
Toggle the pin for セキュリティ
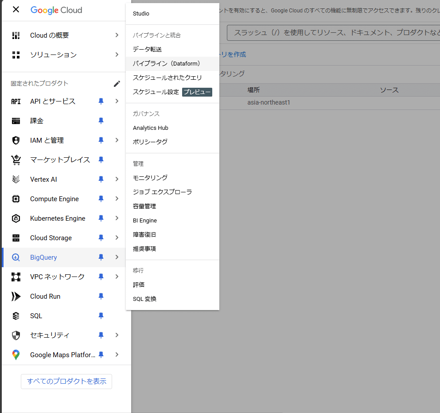(101, 335)
